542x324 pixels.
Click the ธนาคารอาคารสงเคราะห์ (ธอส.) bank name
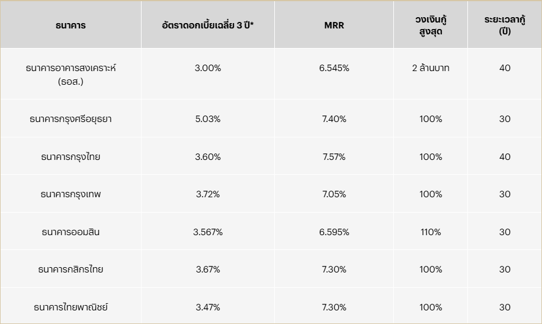70,75
